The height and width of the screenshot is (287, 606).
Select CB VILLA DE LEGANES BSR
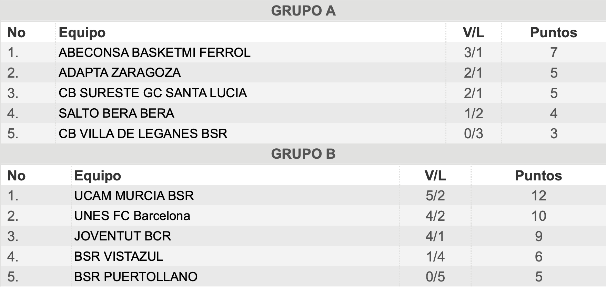tap(143, 133)
